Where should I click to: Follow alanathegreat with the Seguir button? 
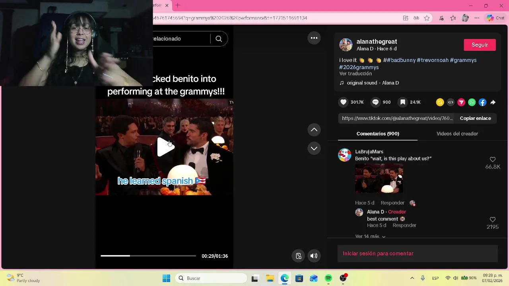480,45
